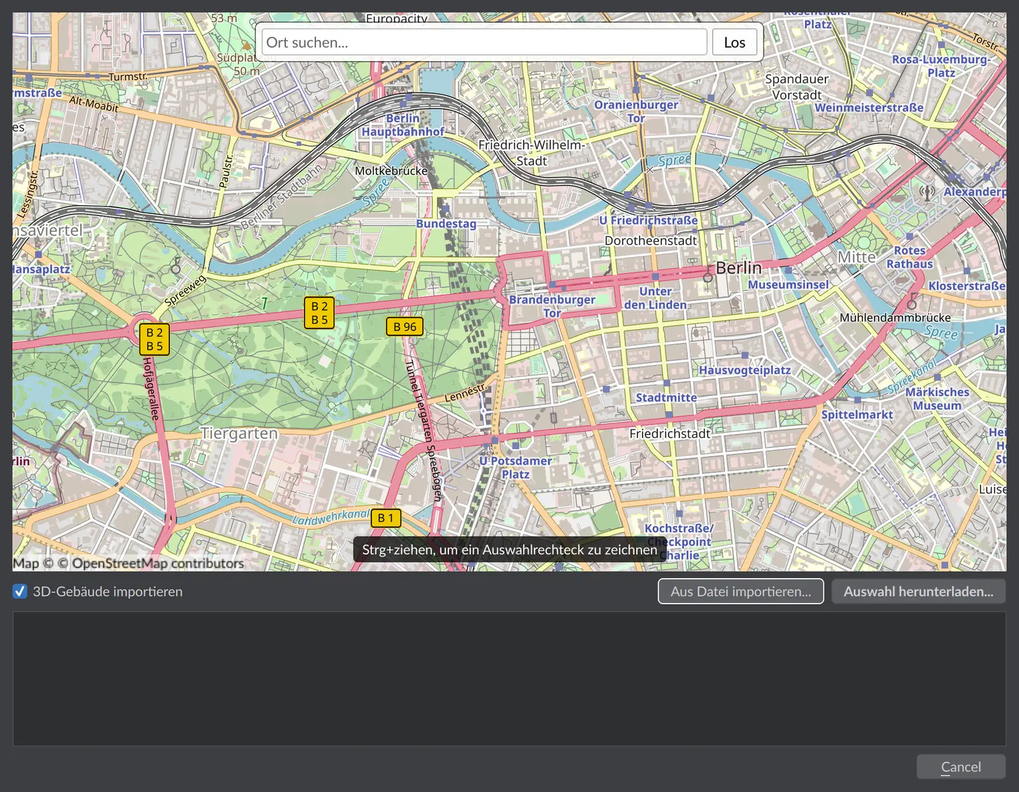
Task: Click the Spreeweg street label
Action: click(185, 290)
